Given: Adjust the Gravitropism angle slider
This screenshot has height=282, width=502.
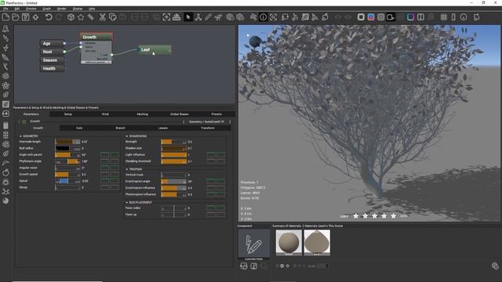Looking at the screenshot, I should coord(174,181).
